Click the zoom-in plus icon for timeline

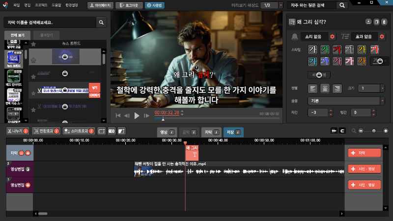[x=386, y=131]
